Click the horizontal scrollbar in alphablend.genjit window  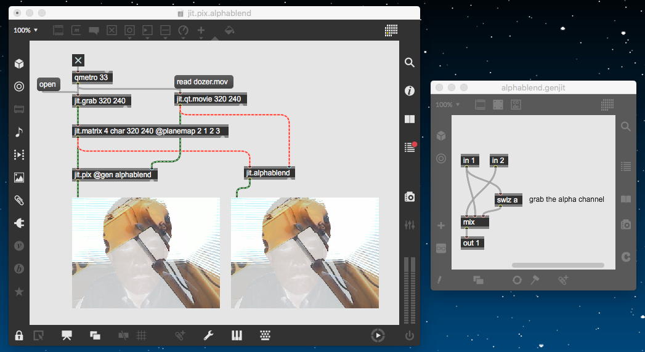558,265
